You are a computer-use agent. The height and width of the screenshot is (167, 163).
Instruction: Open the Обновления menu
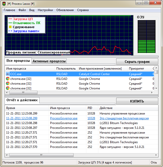(65, 10)
